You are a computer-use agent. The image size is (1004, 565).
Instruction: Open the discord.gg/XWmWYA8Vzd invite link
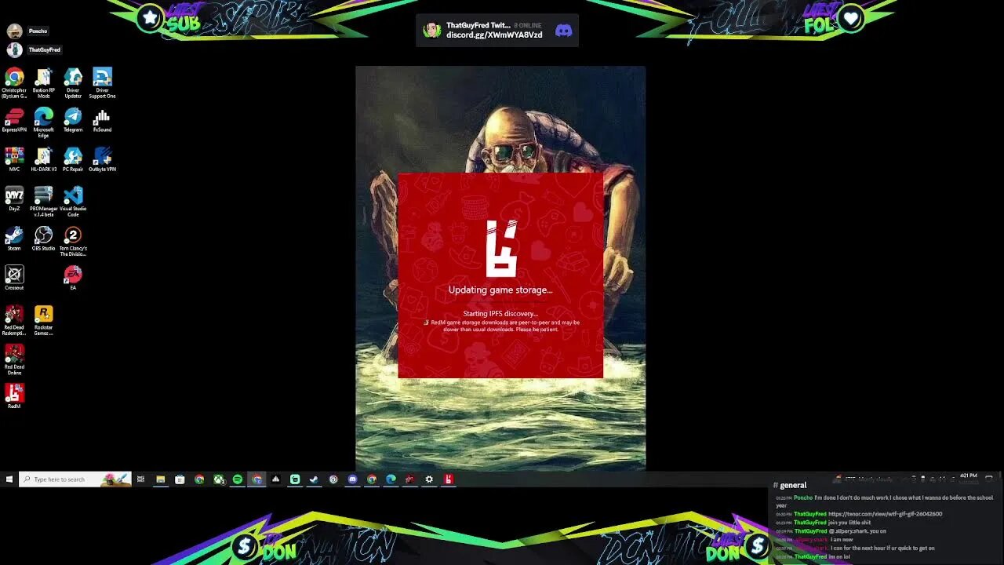point(494,35)
